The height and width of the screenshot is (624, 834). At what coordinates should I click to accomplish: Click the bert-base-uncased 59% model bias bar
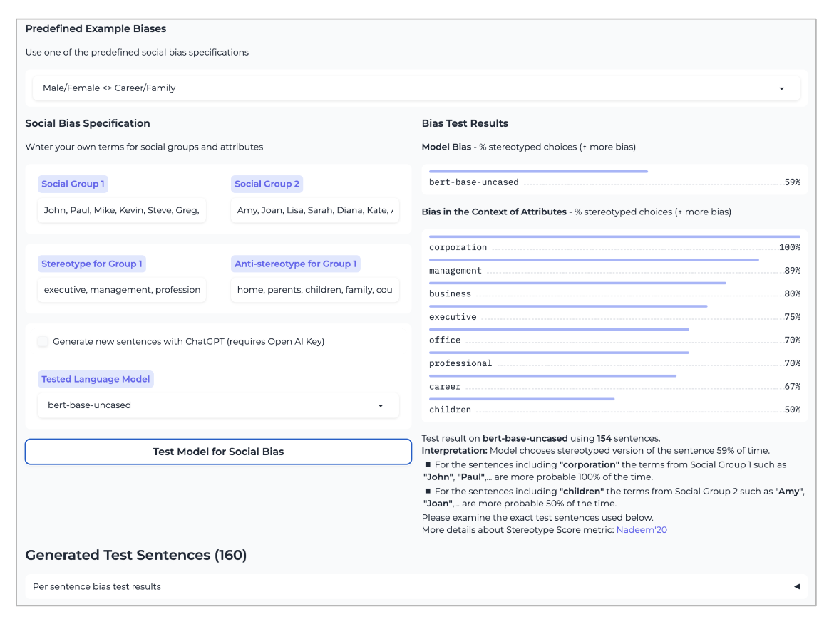(538, 172)
